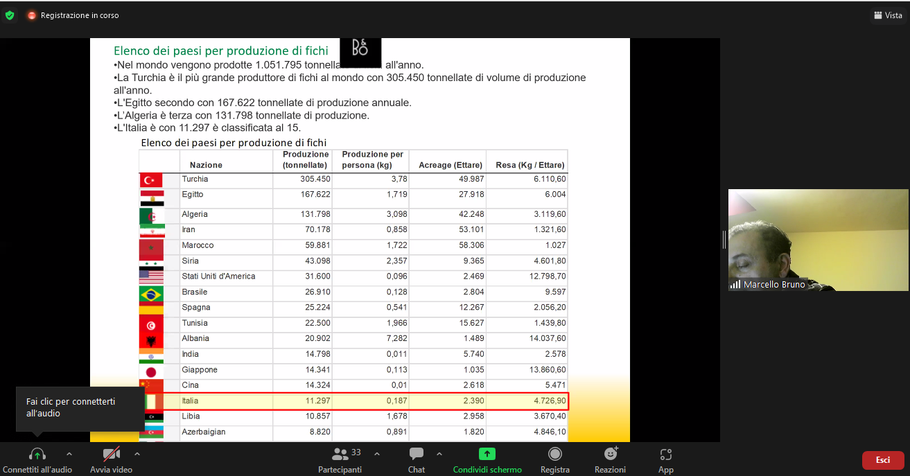Click Produzione per persona column header
This screenshot has height=476, width=910.
[372, 160]
